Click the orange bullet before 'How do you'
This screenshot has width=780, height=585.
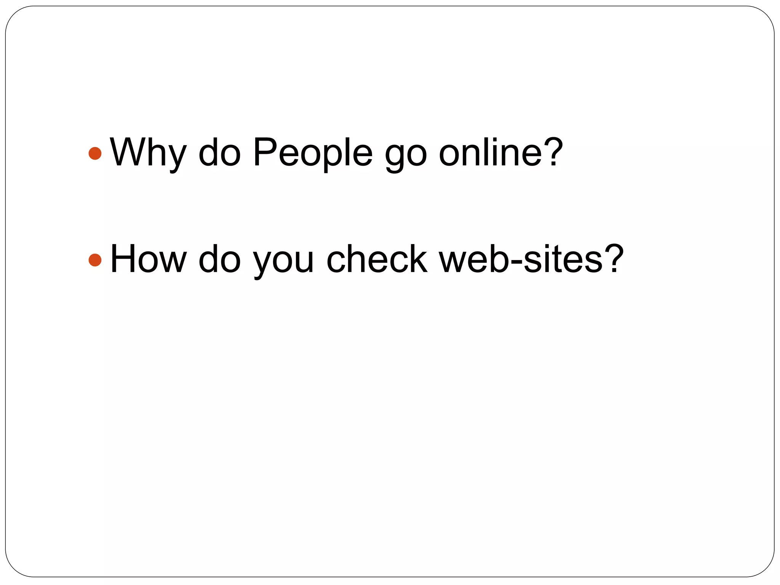coord(95,260)
